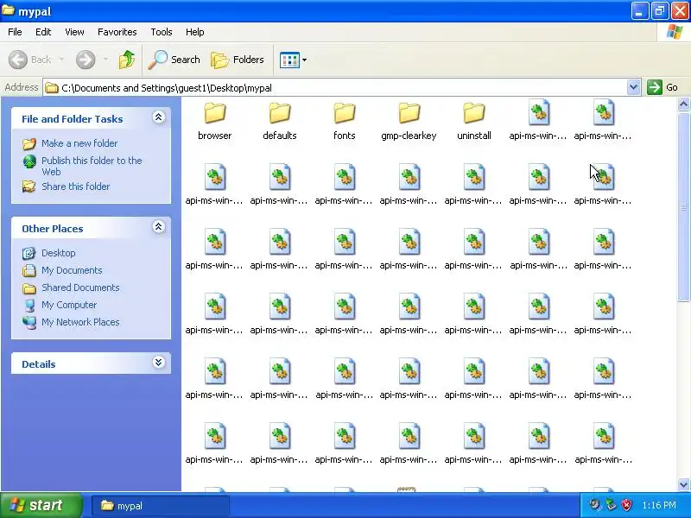Click the first system tray icon
The image size is (691, 518).
point(595,505)
